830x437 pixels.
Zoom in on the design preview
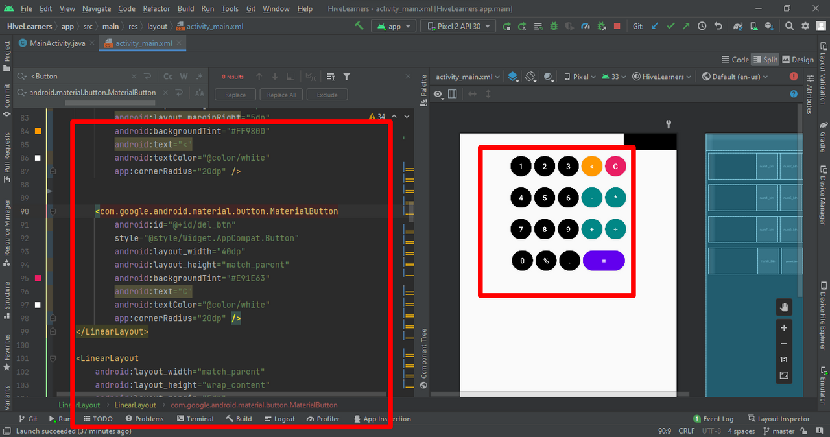click(x=784, y=328)
